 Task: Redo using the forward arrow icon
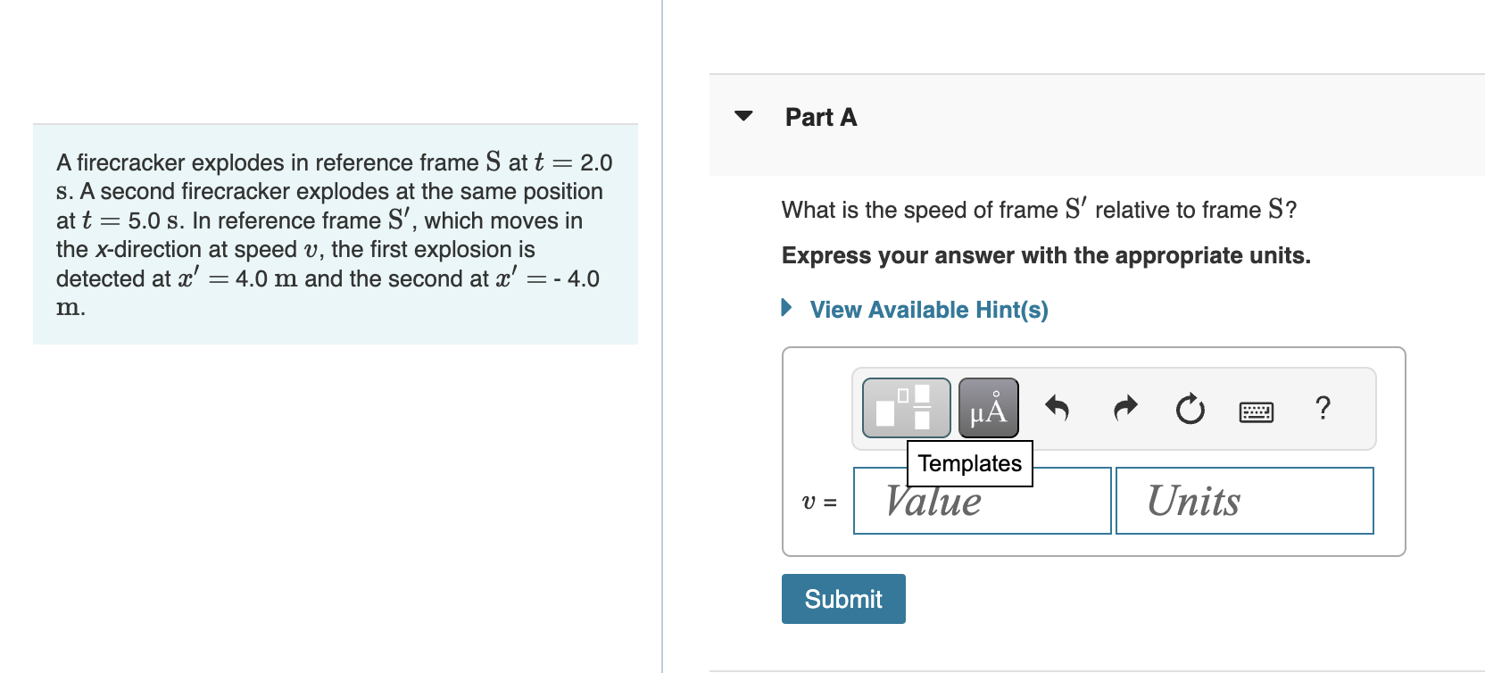1124,407
